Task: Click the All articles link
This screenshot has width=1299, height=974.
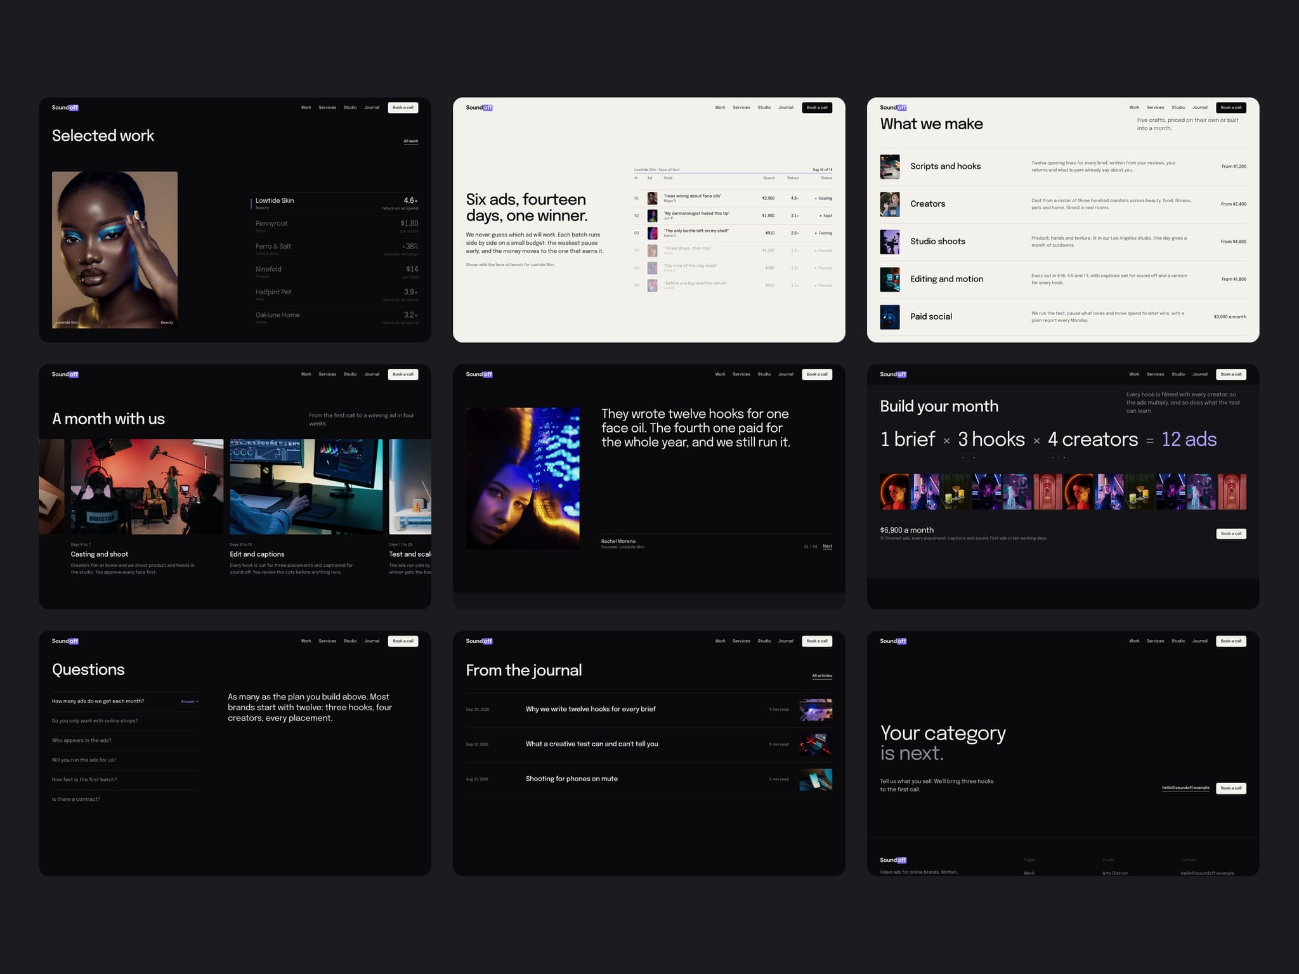Action: coord(822,676)
